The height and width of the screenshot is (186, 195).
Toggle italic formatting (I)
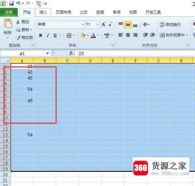(48, 35)
